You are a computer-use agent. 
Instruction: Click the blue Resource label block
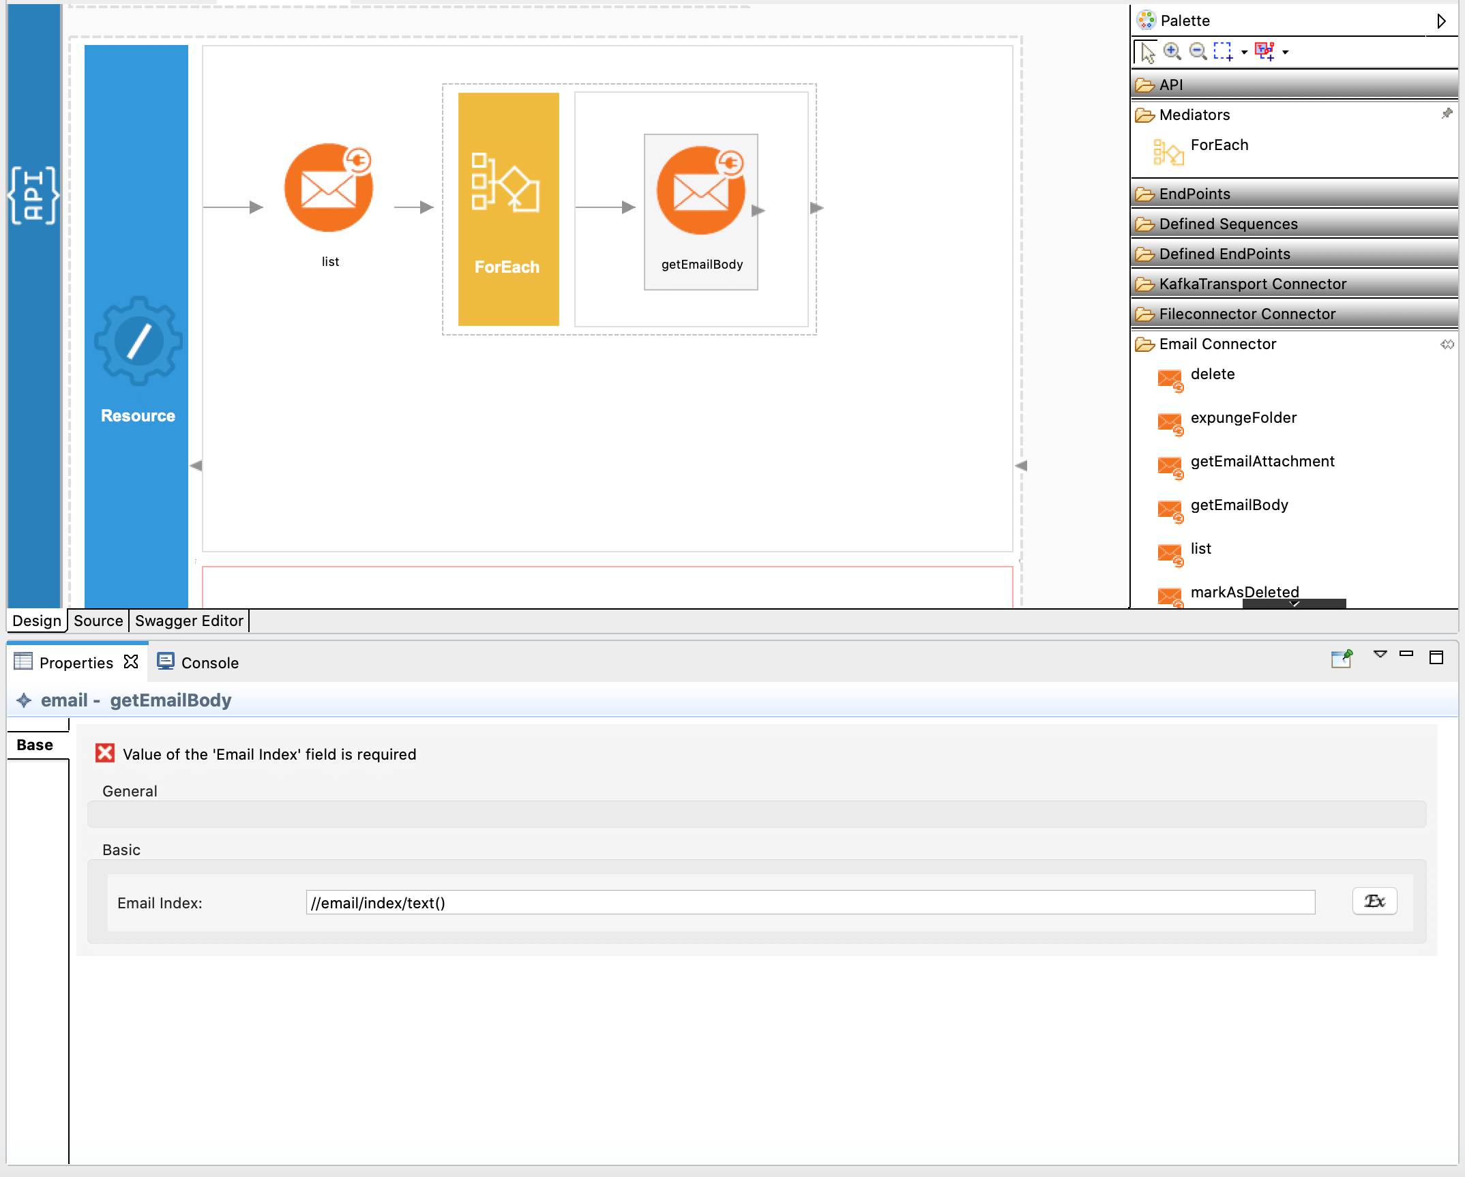pyautogui.click(x=136, y=326)
